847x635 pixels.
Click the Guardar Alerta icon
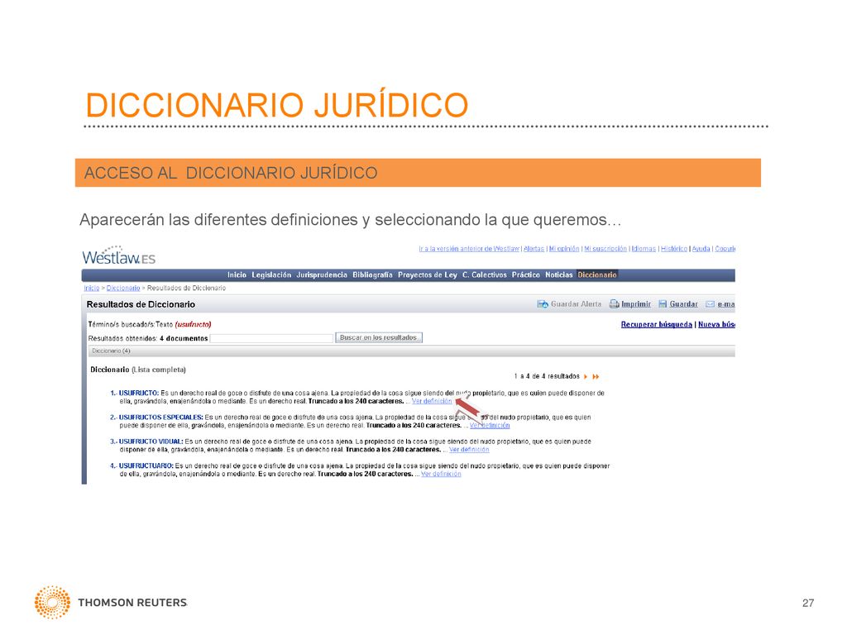point(543,304)
